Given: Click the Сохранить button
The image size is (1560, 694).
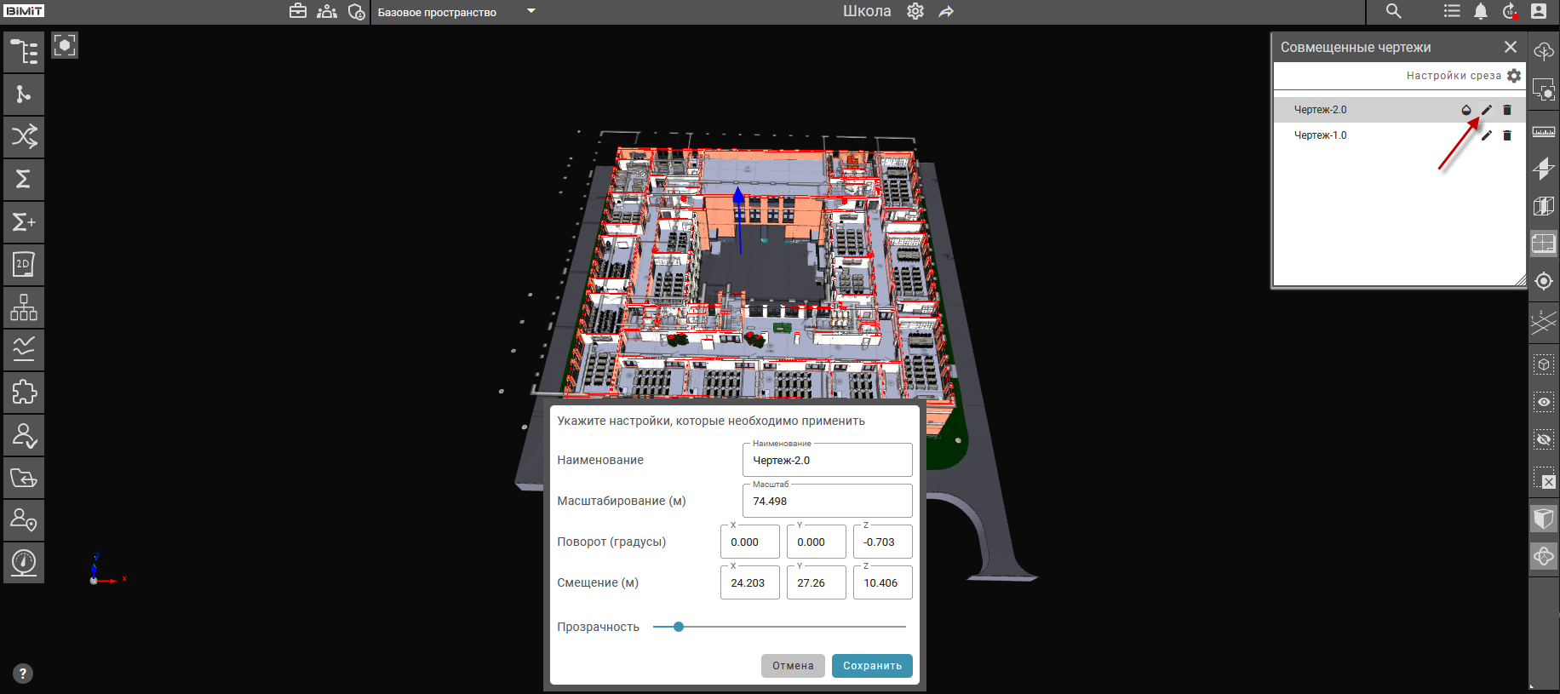Looking at the screenshot, I should [x=872, y=666].
